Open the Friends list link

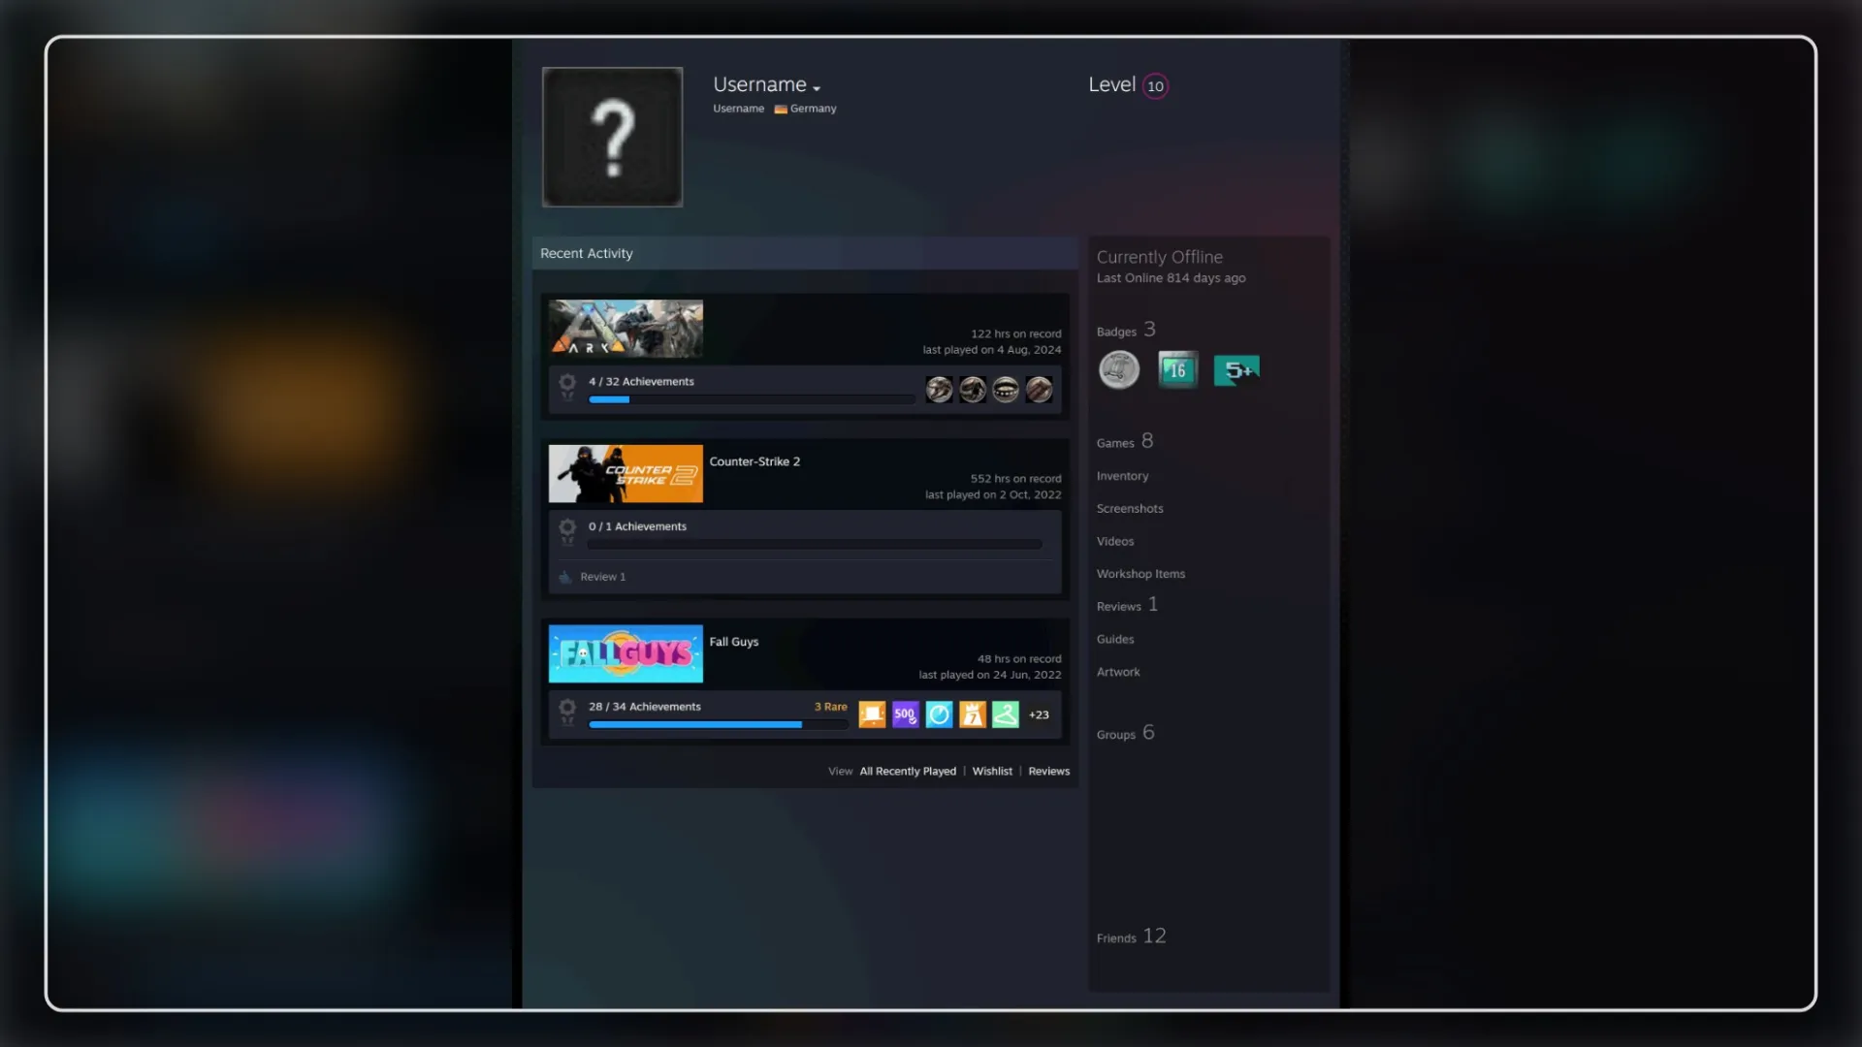click(1131, 937)
